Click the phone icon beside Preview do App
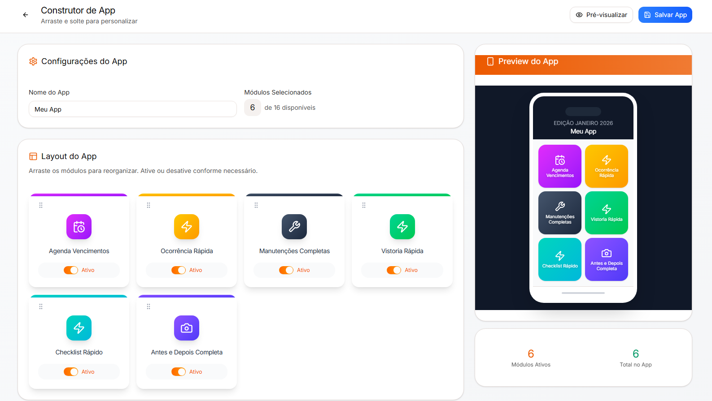Viewport: 712px width, 401px height. click(x=490, y=61)
